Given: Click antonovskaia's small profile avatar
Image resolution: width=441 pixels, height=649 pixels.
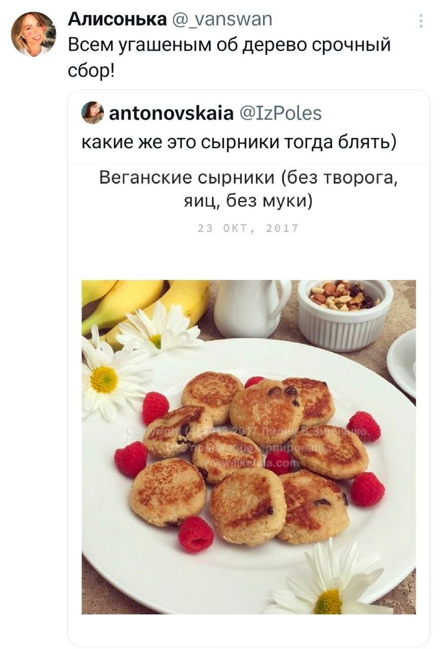Looking at the screenshot, I should click(x=93, y=113).
